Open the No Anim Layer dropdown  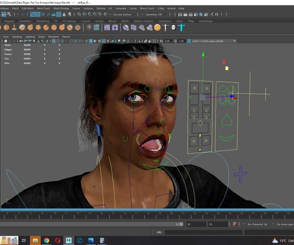[285, 224]
